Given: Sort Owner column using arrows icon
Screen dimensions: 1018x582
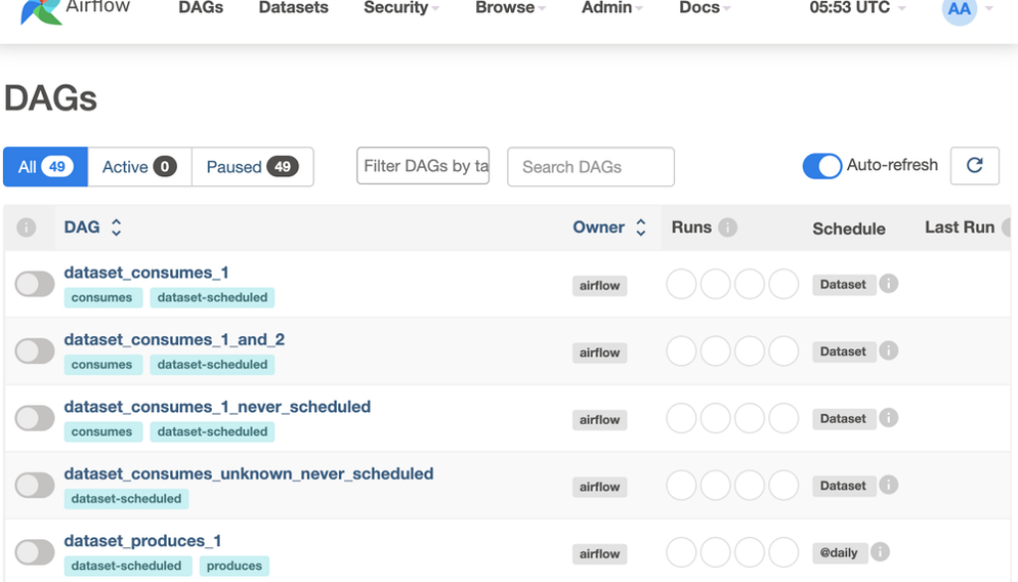Looking at the screenshot, I should click(x=640, y=228).
